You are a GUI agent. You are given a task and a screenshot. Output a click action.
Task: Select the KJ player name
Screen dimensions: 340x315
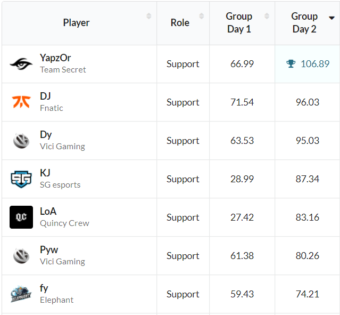point(45,173)
